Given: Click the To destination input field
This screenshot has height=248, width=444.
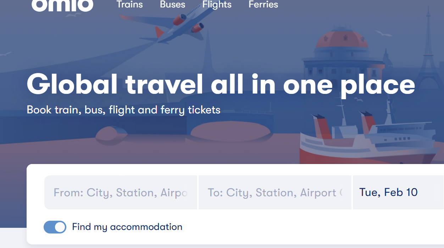Looking at the screenshot, I should click(x=275, y=193).
